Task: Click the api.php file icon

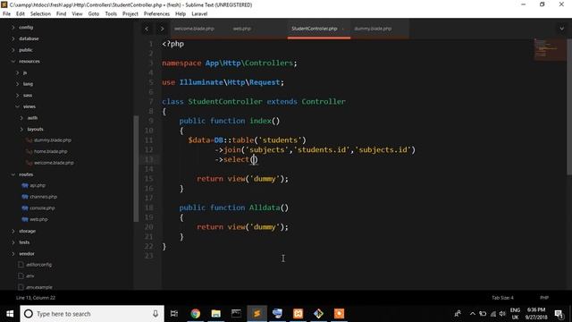Action: [x=25, y=185]
